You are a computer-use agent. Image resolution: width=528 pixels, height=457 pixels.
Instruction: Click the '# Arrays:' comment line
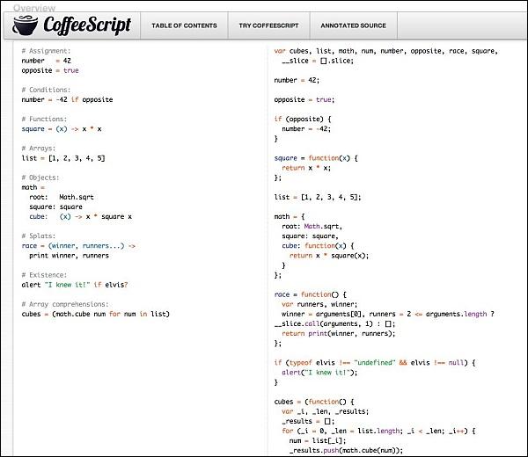pos(39,149)
